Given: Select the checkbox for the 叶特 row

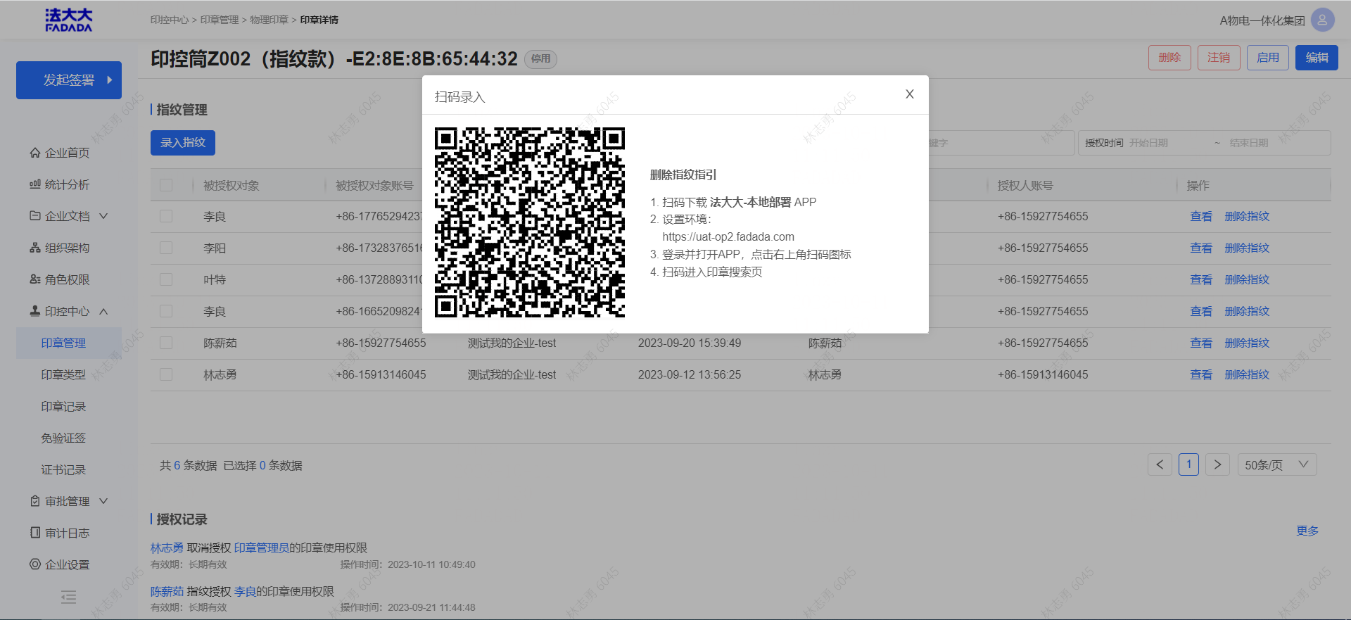Looking at the screenshot, I should 166,279.
